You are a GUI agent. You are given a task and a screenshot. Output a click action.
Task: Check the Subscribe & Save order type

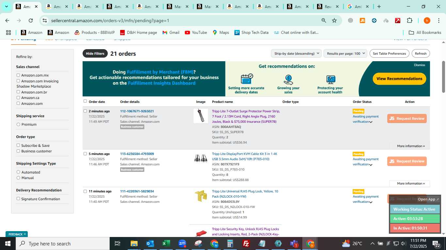point(18,146)
